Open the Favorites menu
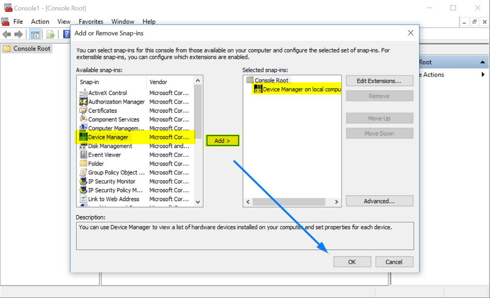 91,21
